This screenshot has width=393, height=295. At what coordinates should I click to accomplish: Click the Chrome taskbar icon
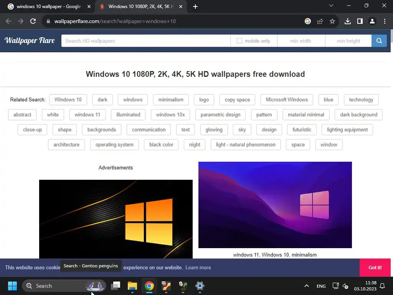149,286
